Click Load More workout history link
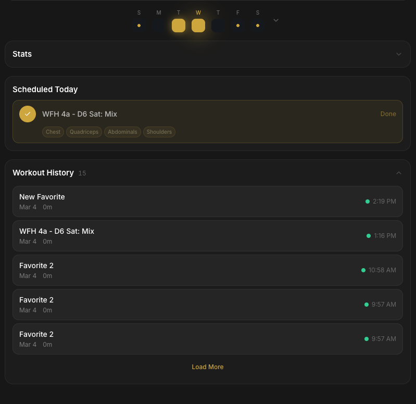The width and height of the screenshot is (416, 404). click(x=207, y=367)
